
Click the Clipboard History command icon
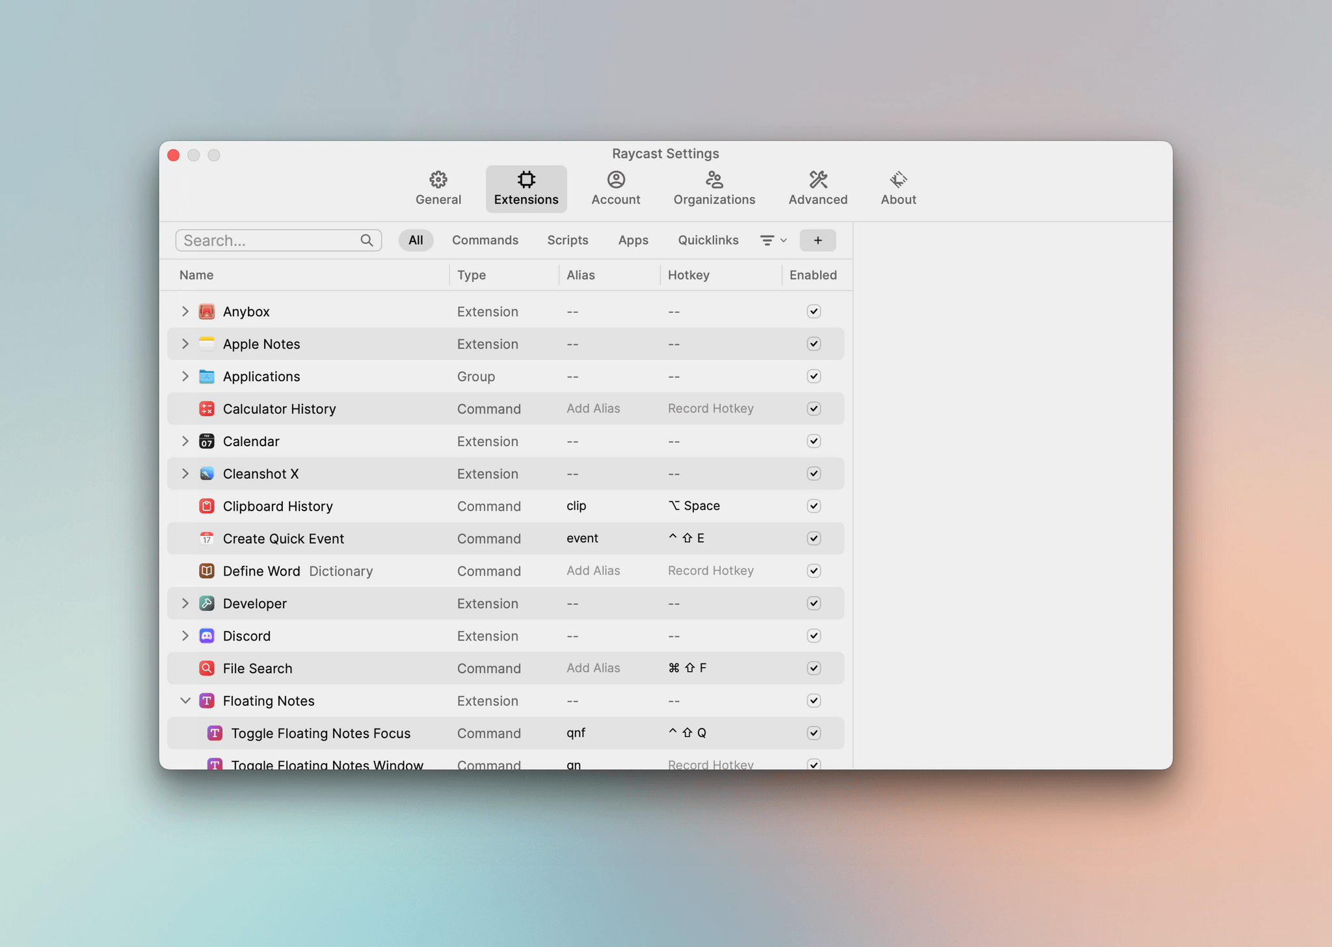pyautogui.click(x=205, y=505)
